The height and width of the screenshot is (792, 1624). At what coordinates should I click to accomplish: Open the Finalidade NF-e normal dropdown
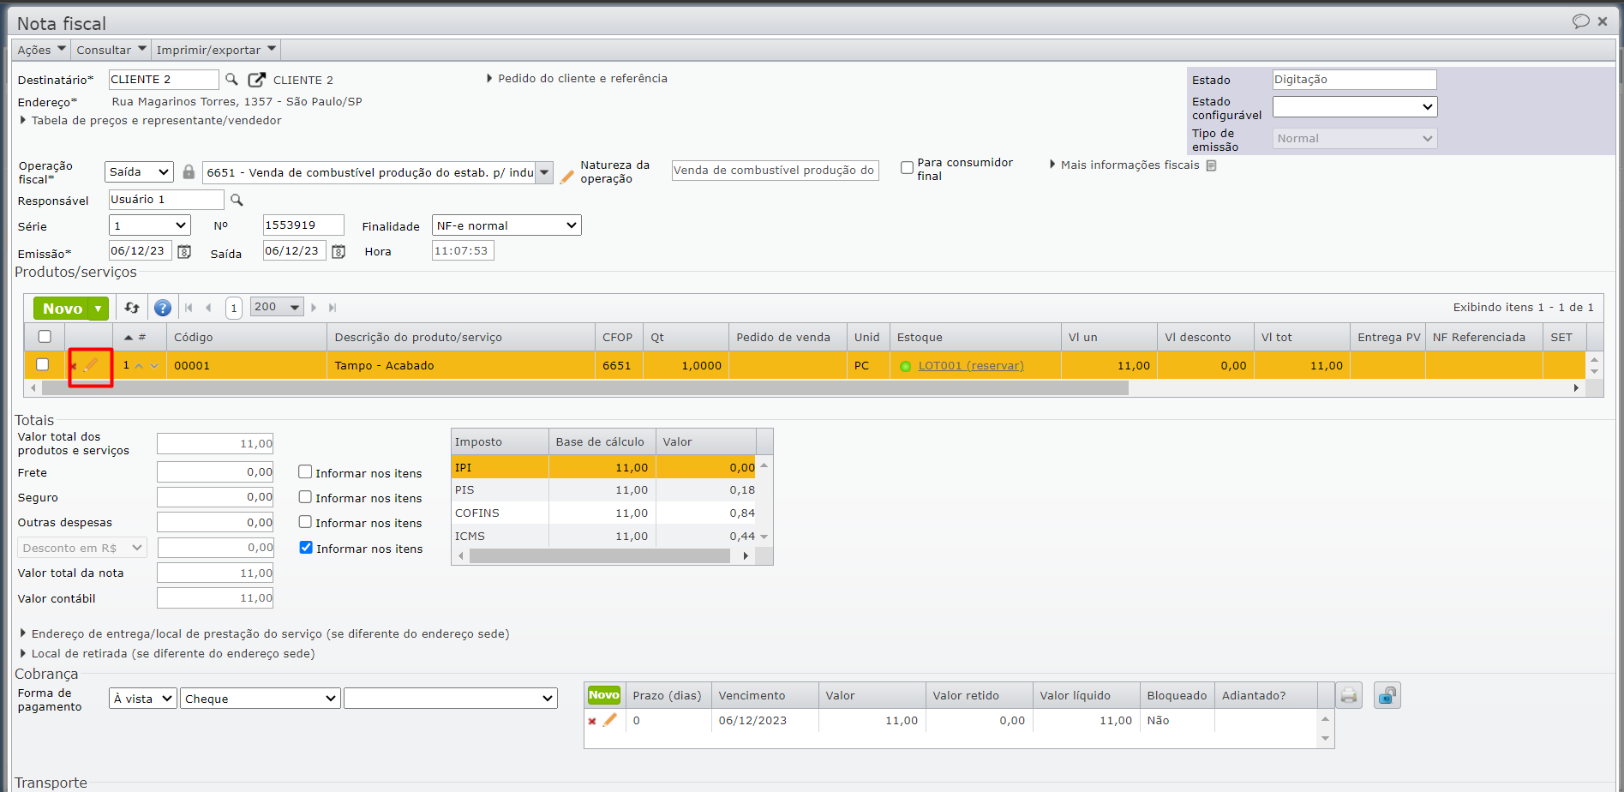(506, 225)
